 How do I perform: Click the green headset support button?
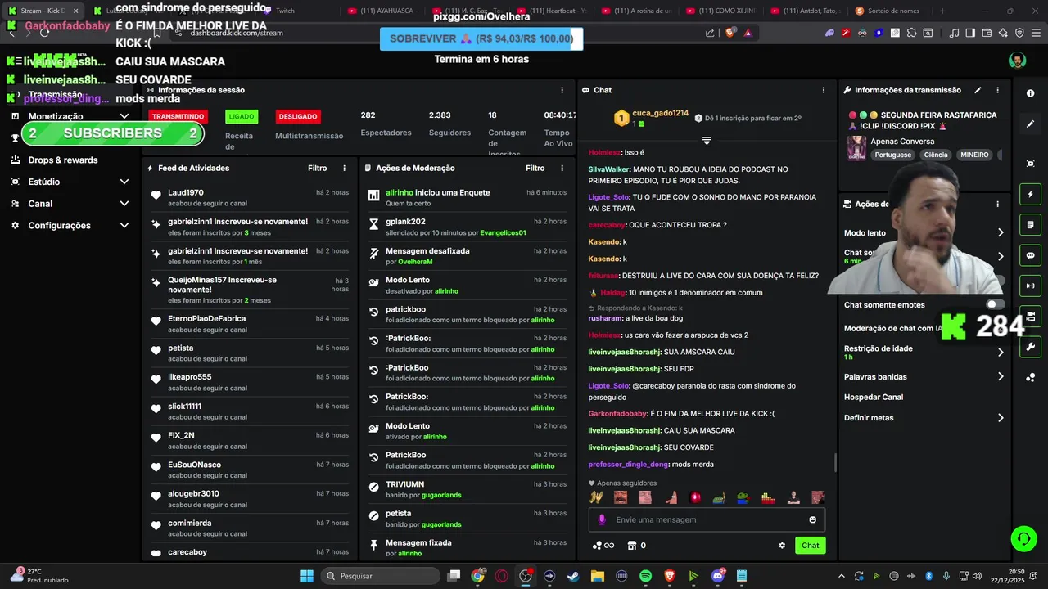pyautogui.click(x=1023, y=538)
